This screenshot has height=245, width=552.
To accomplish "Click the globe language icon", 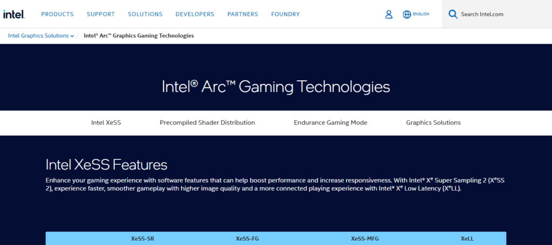I will click(x=407, y=15).
